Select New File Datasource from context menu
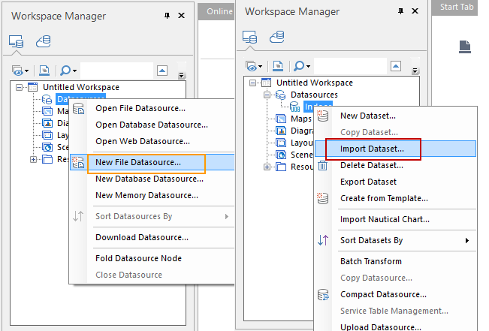Screen dimensions: 489x331 (137, 162)
